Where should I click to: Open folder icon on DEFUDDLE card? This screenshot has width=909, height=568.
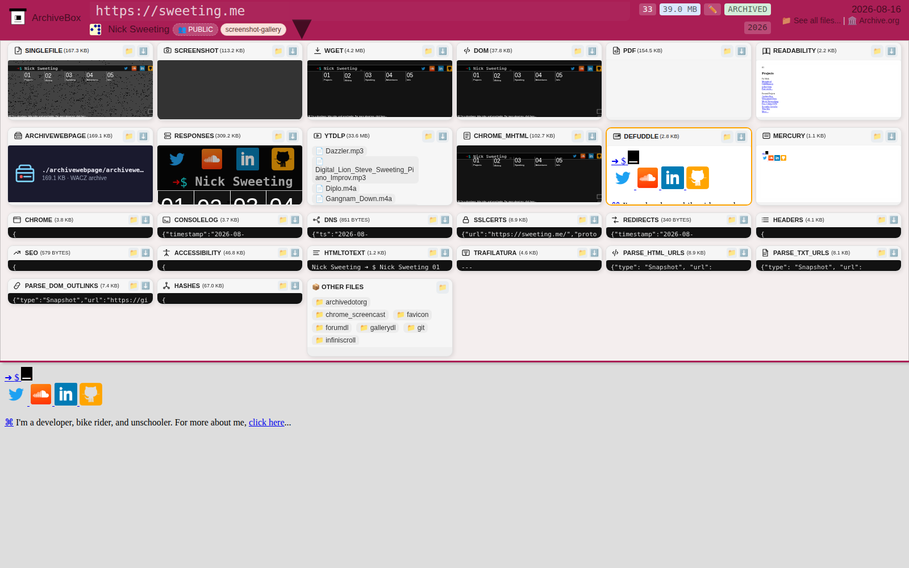coord(727,137)
